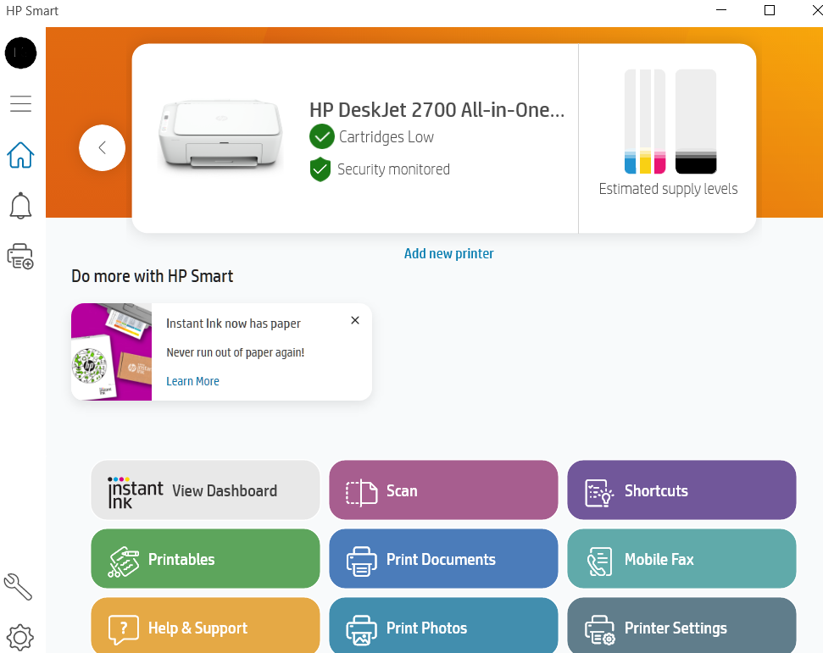Screen dimensions: 823x653
Task: Open Help & Support
Action: (204, 627)
